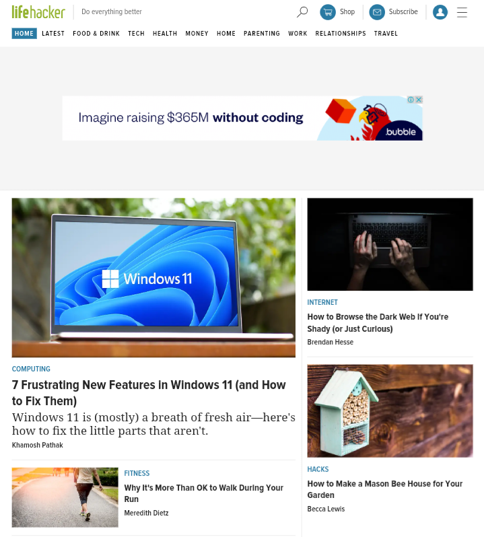Open the dark web keyboard thumbnail

coord(390,244)
